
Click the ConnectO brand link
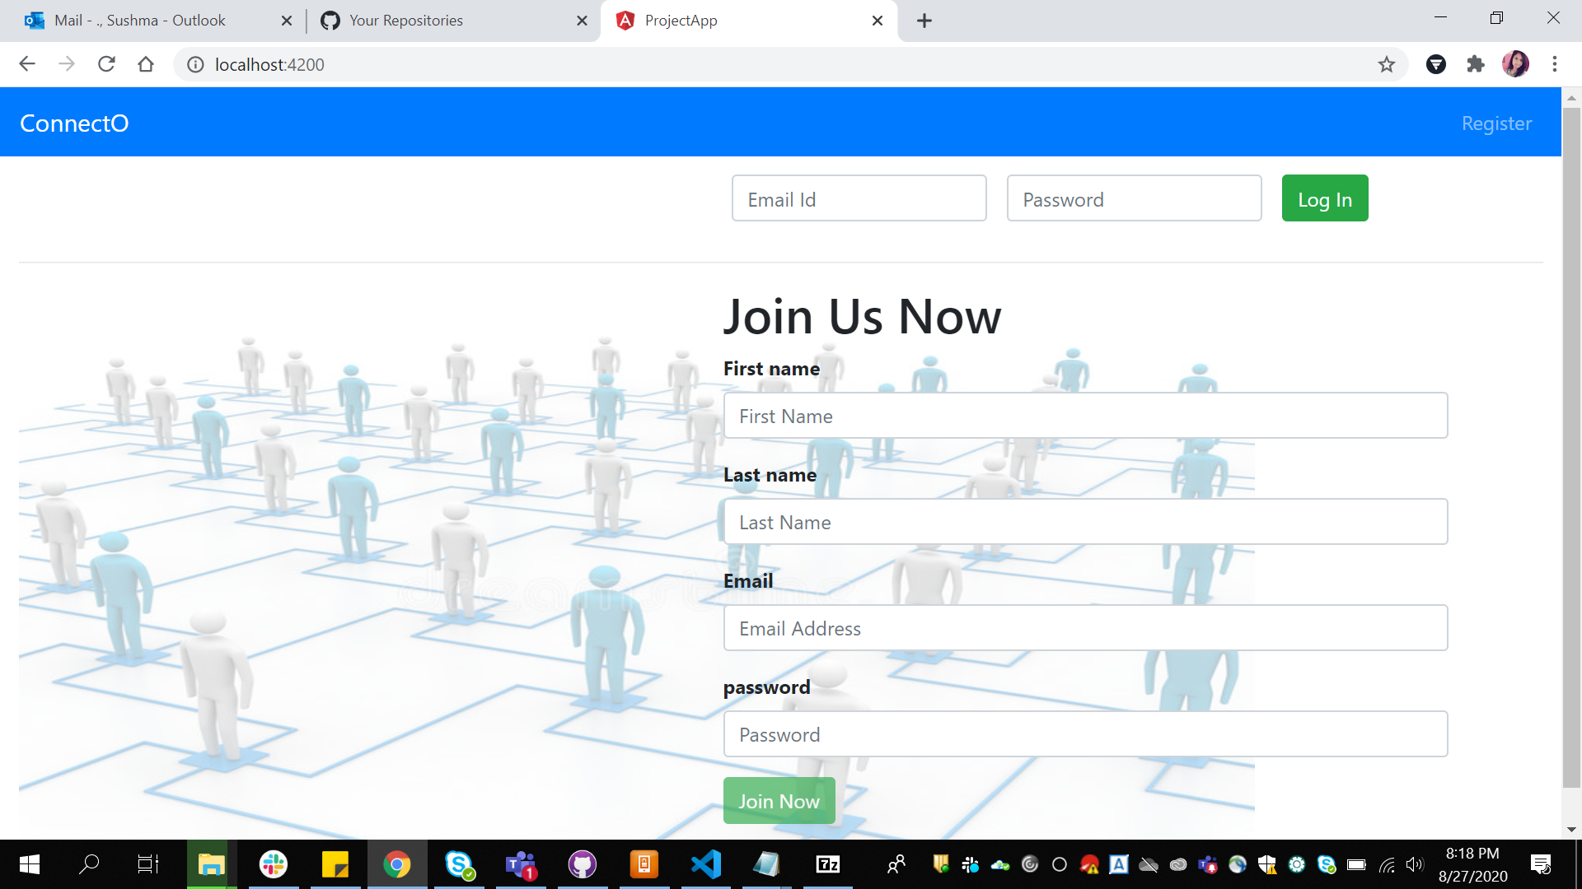pyautogui.click(x=74, y=123)
